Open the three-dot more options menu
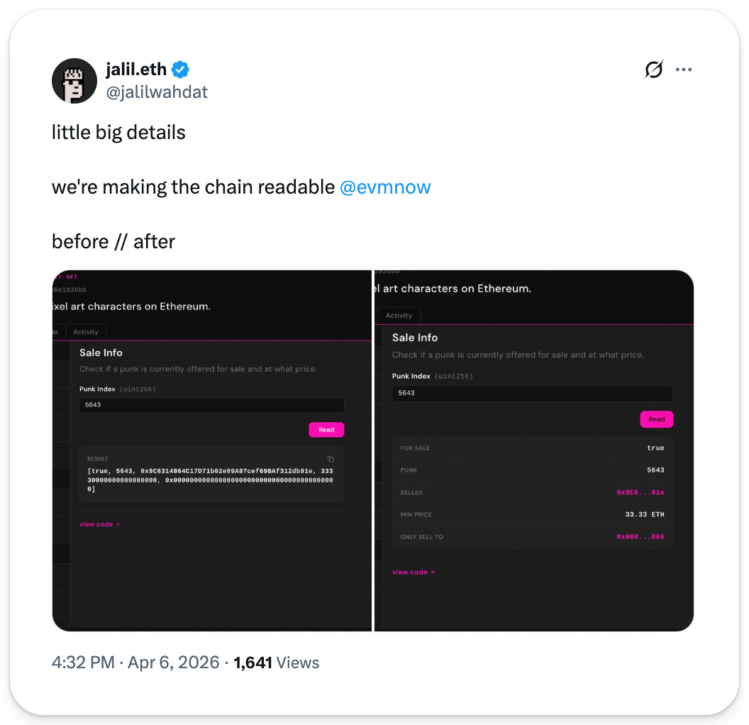Viewport: 749px width, 725px height. (683, 70)
